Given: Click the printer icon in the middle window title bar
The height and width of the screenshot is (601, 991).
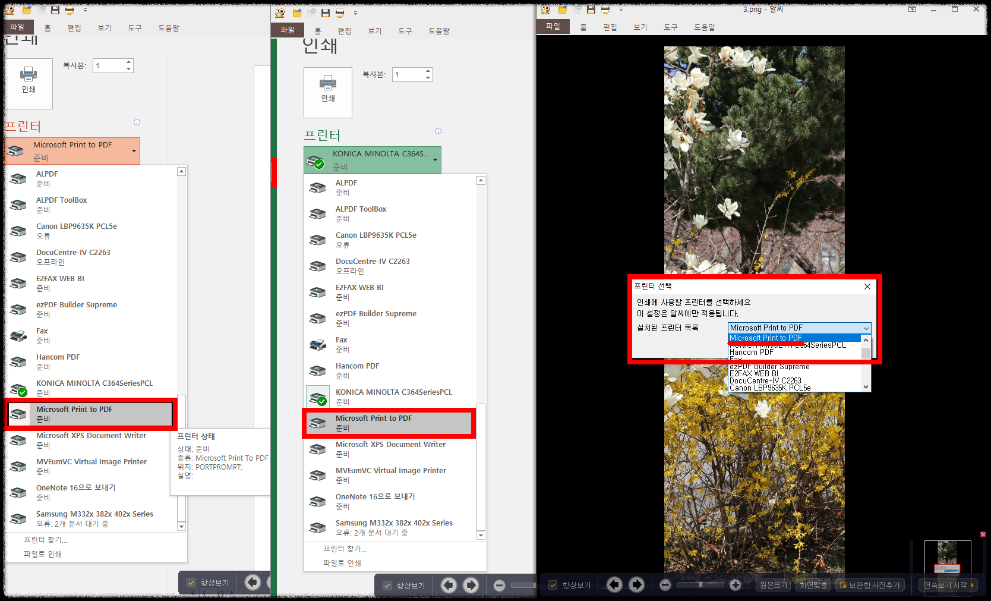Looking at the screenshot, I should tap(340, 12).
